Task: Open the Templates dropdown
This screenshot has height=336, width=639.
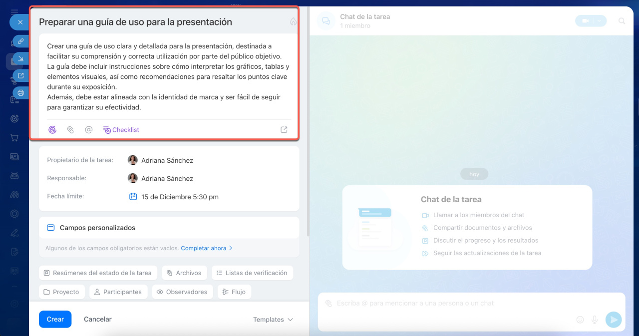Action: (x=273, y=320)
